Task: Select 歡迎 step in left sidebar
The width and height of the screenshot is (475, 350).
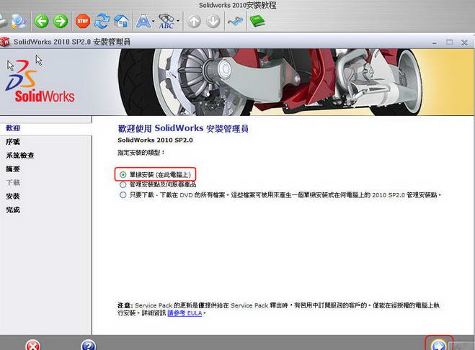Action: click(13, 127)
